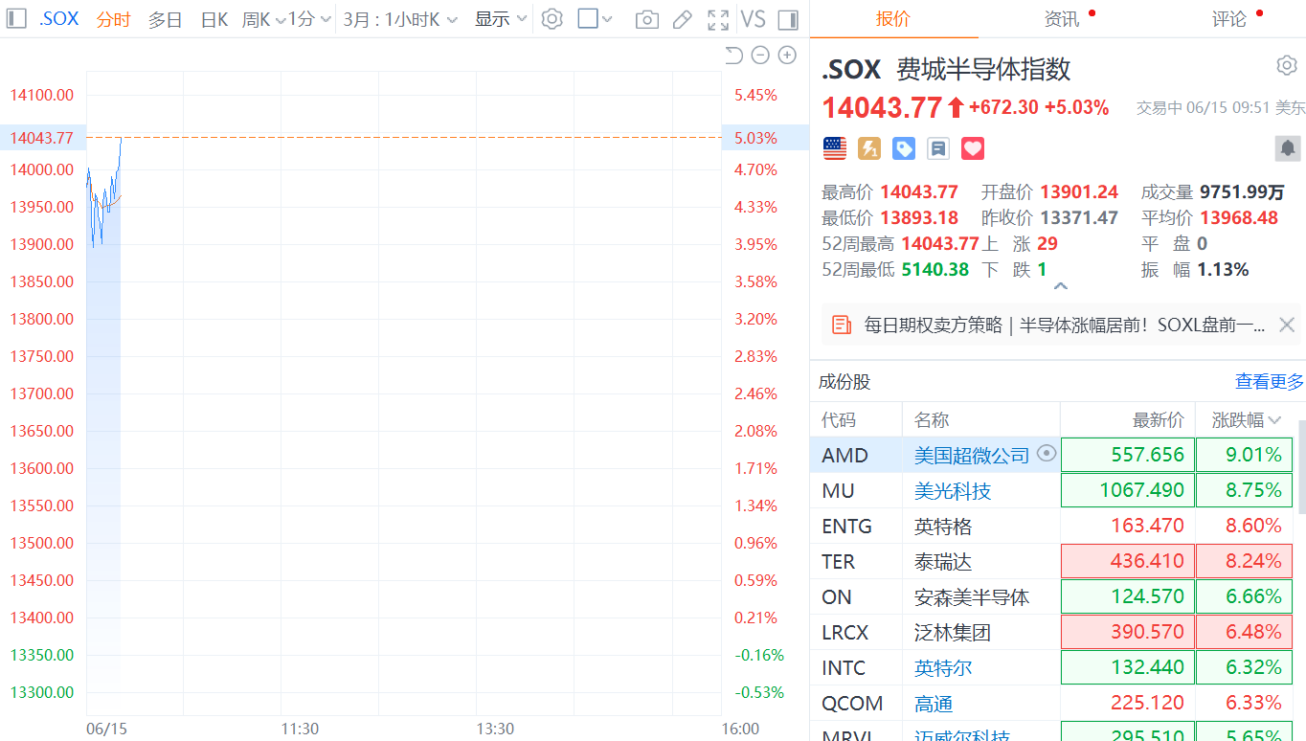The width and height of the screenshot is (1306, 741).
Task: Open 英特尔 stock link
Action: pos(943,667)
